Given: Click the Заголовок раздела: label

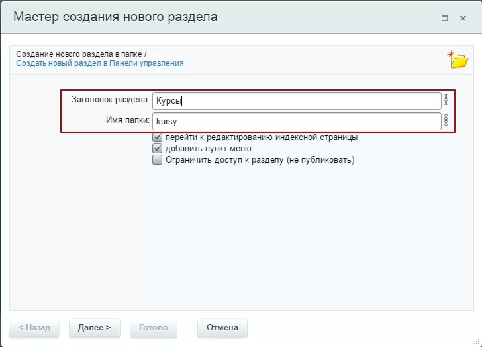Looking at the screenshot, I should 111,100.
